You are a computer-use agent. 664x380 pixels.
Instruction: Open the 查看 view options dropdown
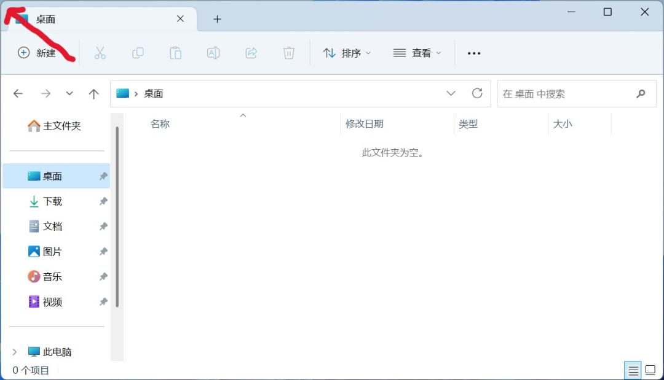(x=417, y=53)
